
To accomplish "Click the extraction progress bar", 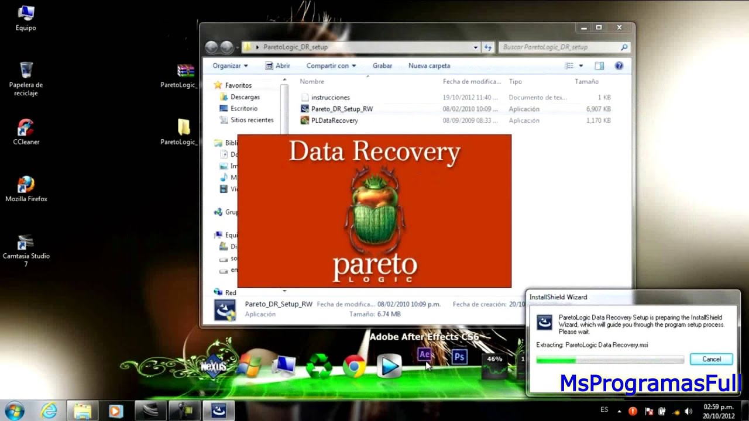I will coord(610,360).
